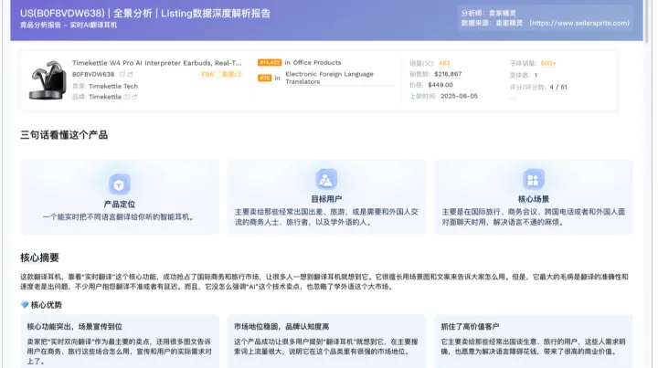Click the 核心摘要 heading
Image resolution: width=658 pixels, height=368 pixels.
(x=39, y=258)
